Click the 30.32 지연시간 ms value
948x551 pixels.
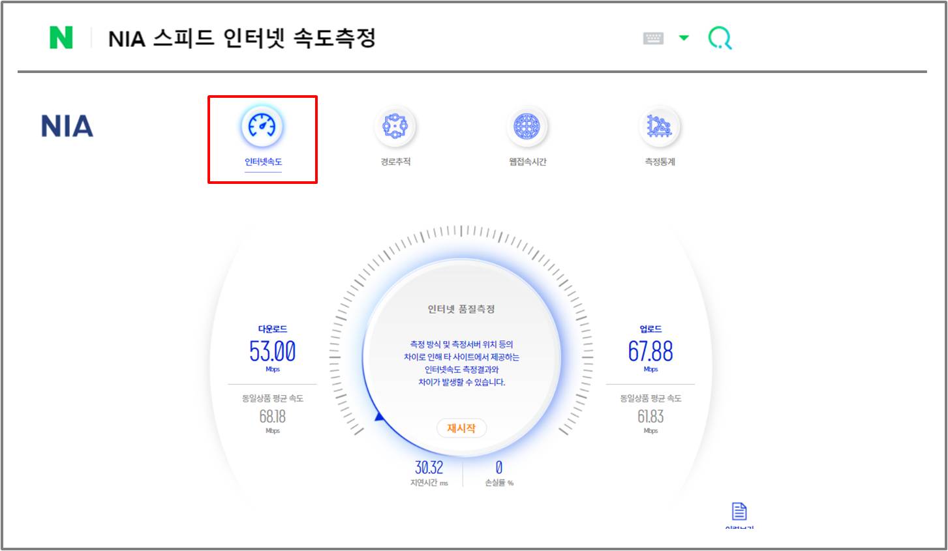point(429,468)
